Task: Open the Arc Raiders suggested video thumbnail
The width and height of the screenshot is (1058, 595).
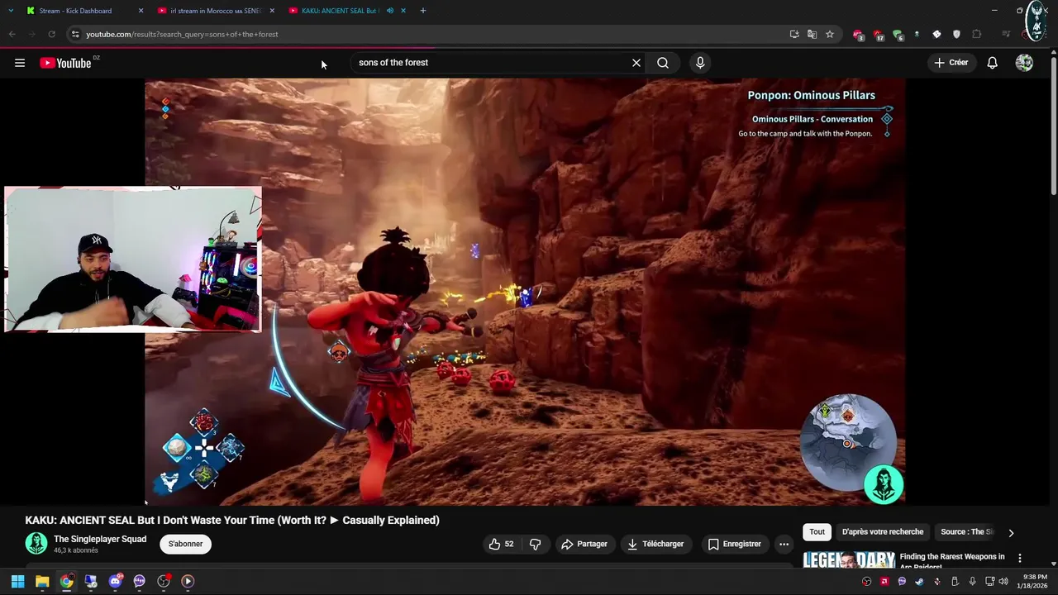Action: (x=849, y=559)
